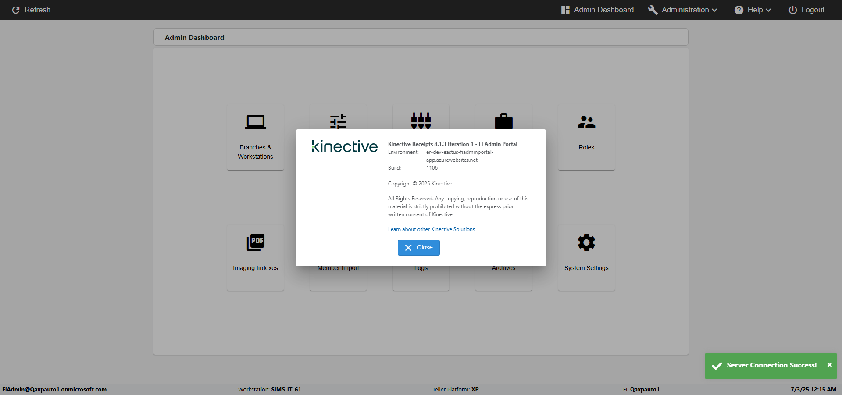Open Learn about other Kinective Solutions link
The image size is (842, 395).
[x=432, y=229]
